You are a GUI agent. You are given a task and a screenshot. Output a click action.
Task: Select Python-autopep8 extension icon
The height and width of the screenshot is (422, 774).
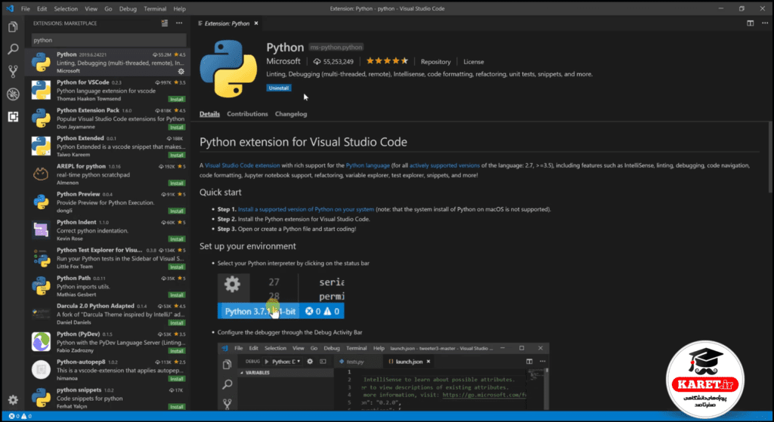(41, 370)
